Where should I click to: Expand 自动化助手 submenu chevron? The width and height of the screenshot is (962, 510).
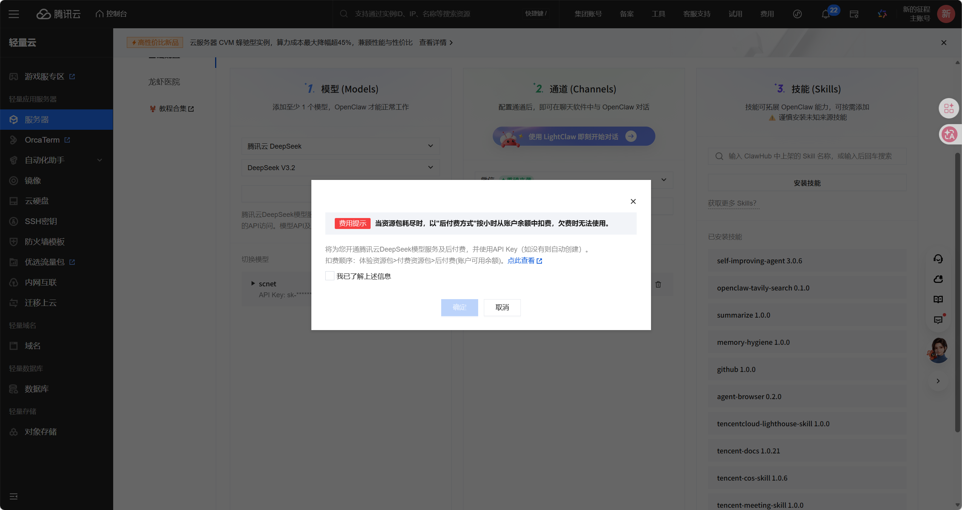click(100, 160)
